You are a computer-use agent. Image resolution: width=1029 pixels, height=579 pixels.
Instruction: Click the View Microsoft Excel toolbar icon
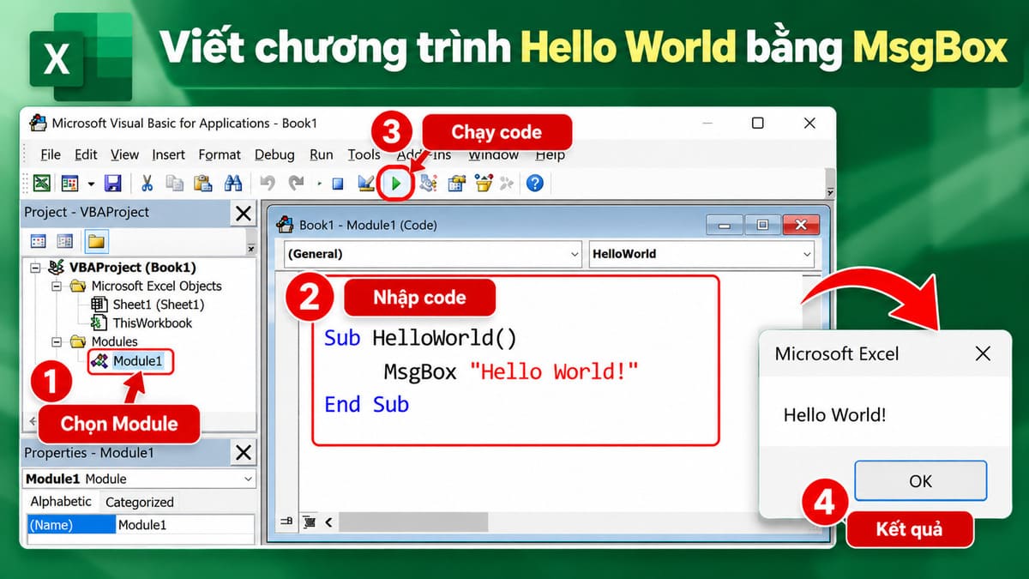(x=41, y=183)
